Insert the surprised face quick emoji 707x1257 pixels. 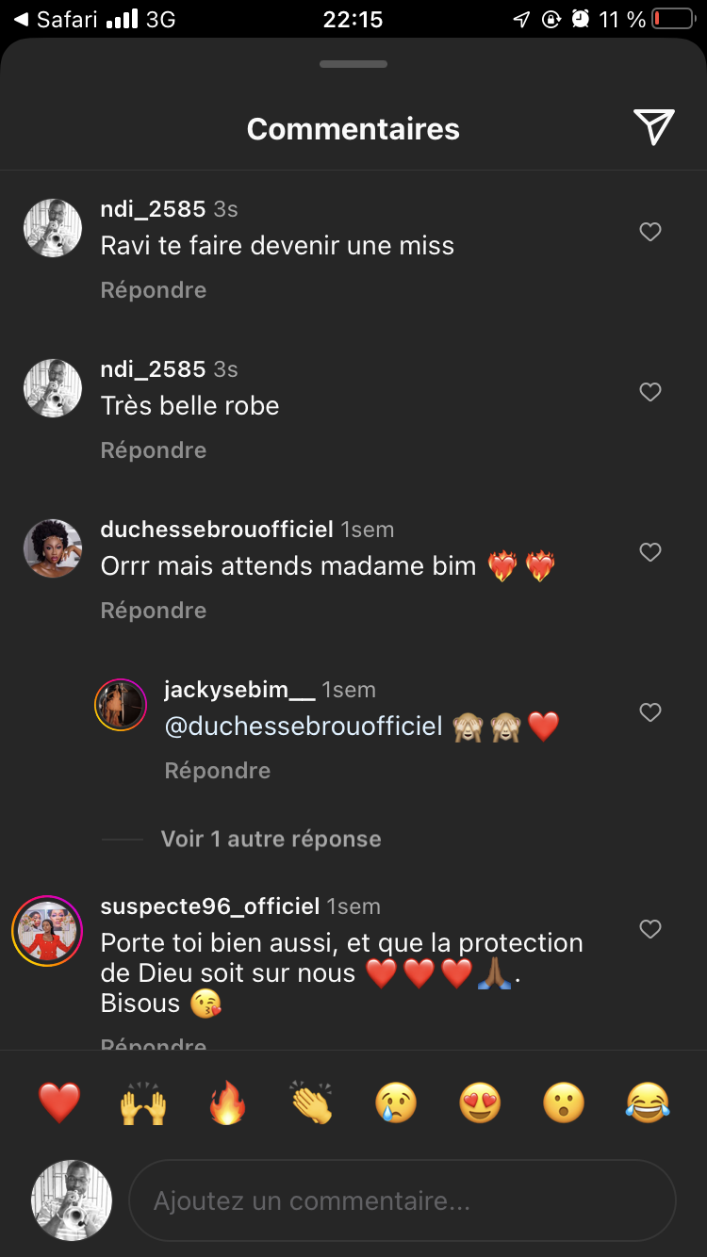point(564,1102)
